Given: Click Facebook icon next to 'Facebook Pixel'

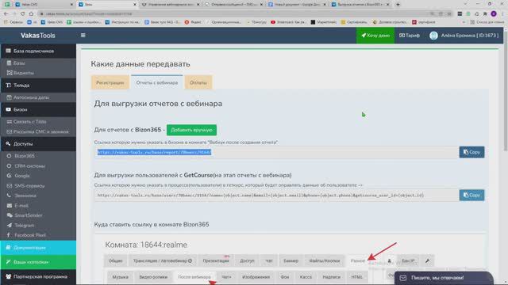Looking at the screenshot, I should pos(9,235).
